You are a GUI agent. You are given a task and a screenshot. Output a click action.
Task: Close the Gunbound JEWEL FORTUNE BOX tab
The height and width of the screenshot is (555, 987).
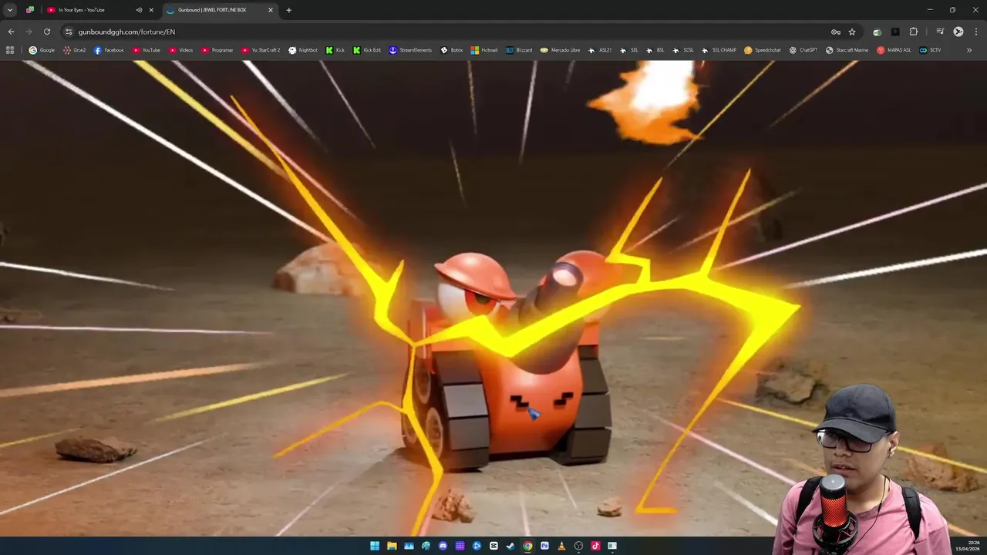coord(271,10)
